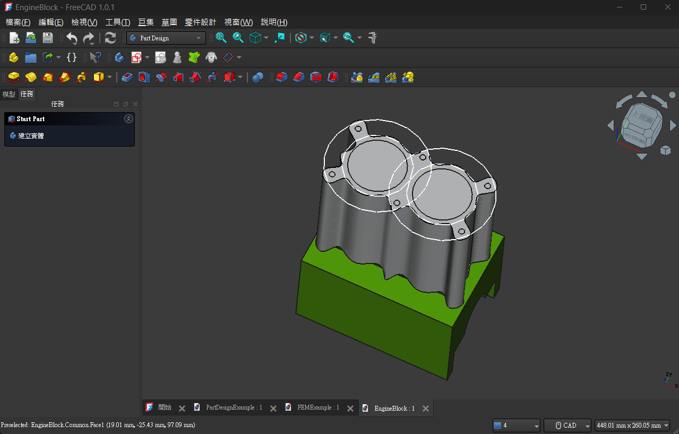The width and height of the screenshot is (679, 434).
Task: Click the sheep Clone icon
Action: tap(211, 57)
